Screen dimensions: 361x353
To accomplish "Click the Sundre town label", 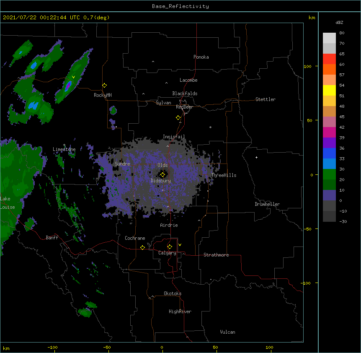I will click(x=122, y=164).
